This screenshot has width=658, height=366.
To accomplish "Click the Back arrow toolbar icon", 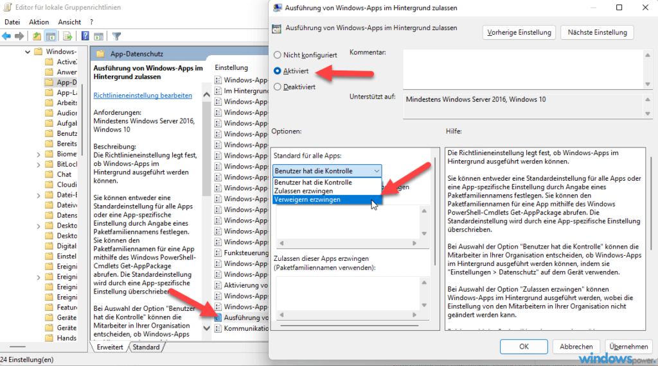I will pyautogui.click(x=6, y=37).
